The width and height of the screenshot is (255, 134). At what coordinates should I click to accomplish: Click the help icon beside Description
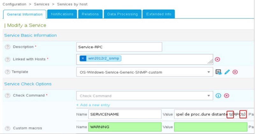tap(7, 47)
